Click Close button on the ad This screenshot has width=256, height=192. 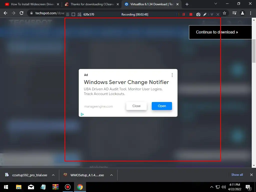point(136,106)
